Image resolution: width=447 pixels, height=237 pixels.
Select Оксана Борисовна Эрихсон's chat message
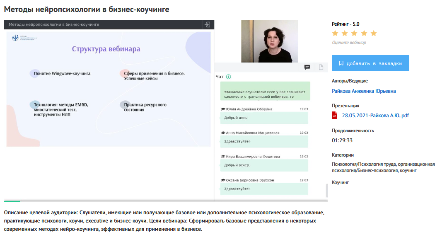[x=264, y=189]
